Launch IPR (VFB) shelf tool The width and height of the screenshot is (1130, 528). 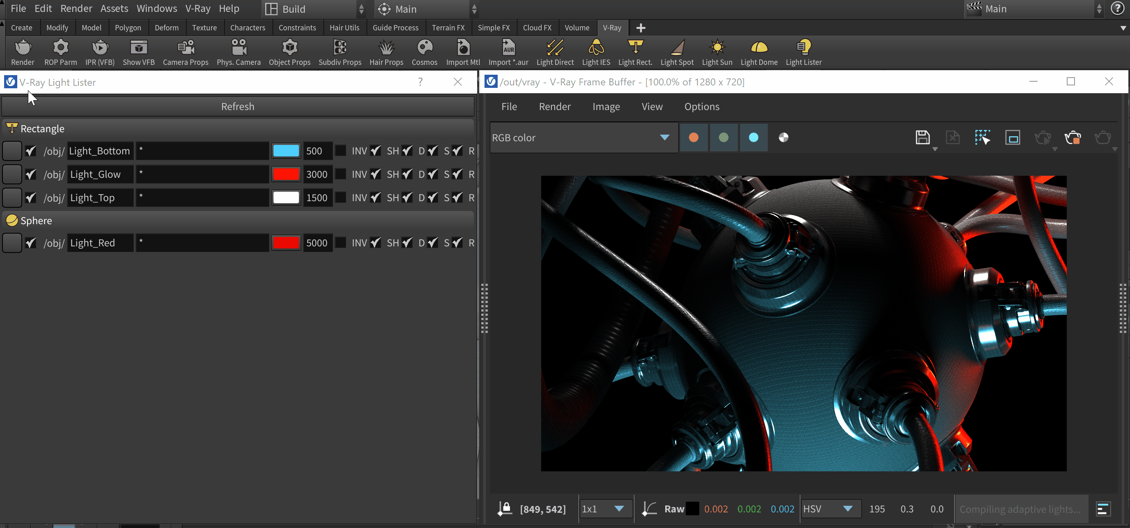point(100,52)
